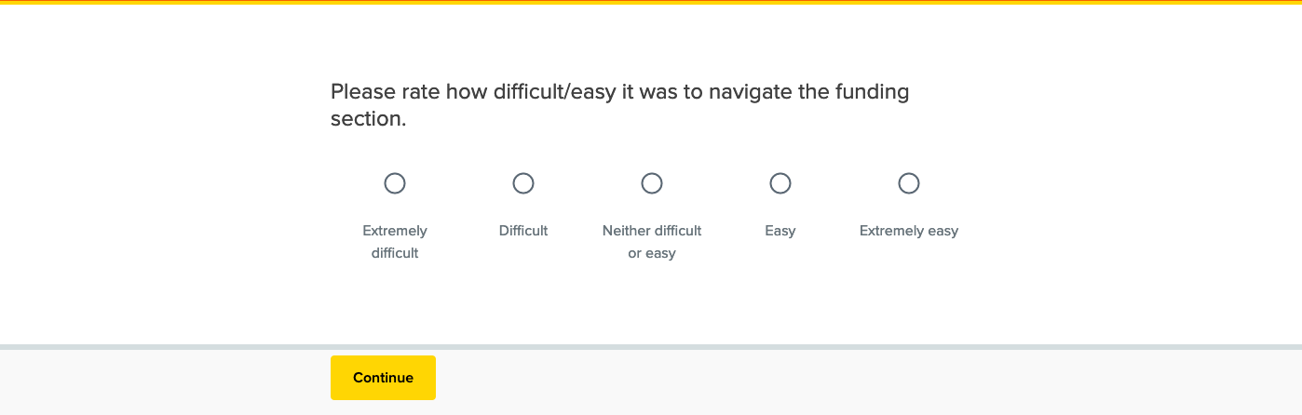The height and width of the screenshot is (415, 1302).
Task: Choose the Difficult radio circle
Action: click(x=523, y=183)
